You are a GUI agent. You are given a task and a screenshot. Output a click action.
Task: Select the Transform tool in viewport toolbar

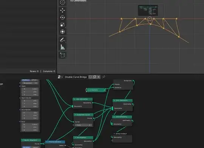pyautogui.click(x=63, y=32)
